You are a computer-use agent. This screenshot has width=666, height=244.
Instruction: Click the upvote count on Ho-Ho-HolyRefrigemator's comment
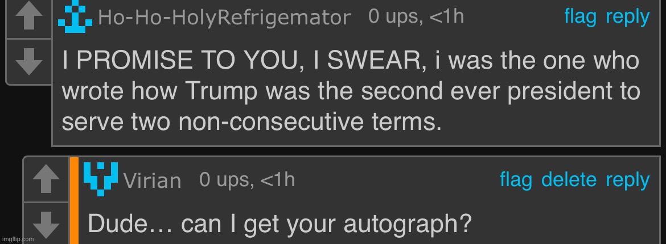[416, 17]
